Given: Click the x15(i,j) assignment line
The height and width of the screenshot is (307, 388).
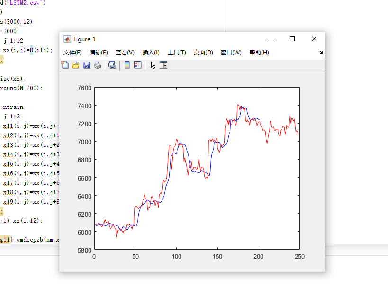Looking at the screenshot, I should [x=31, y=164].
